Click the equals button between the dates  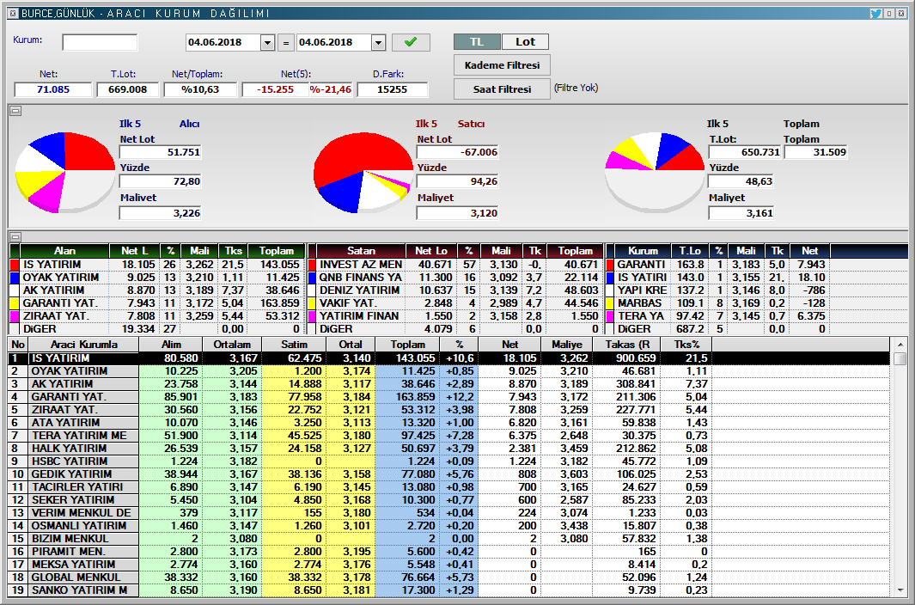[285, 43]
